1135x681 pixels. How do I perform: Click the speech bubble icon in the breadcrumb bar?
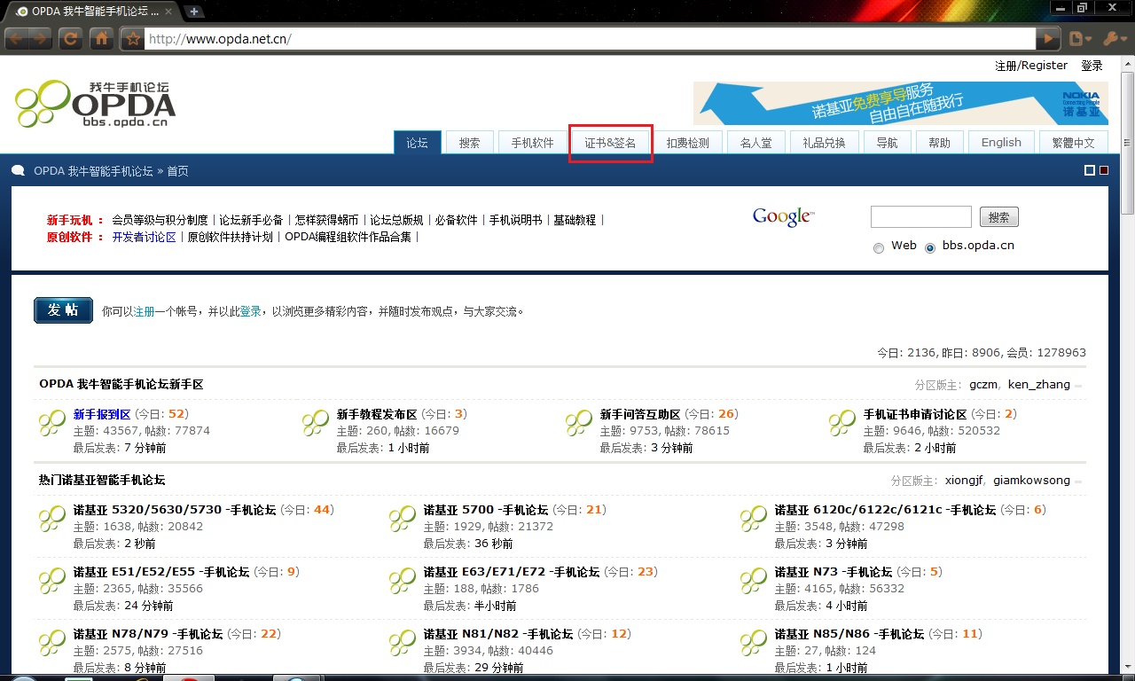18,171
